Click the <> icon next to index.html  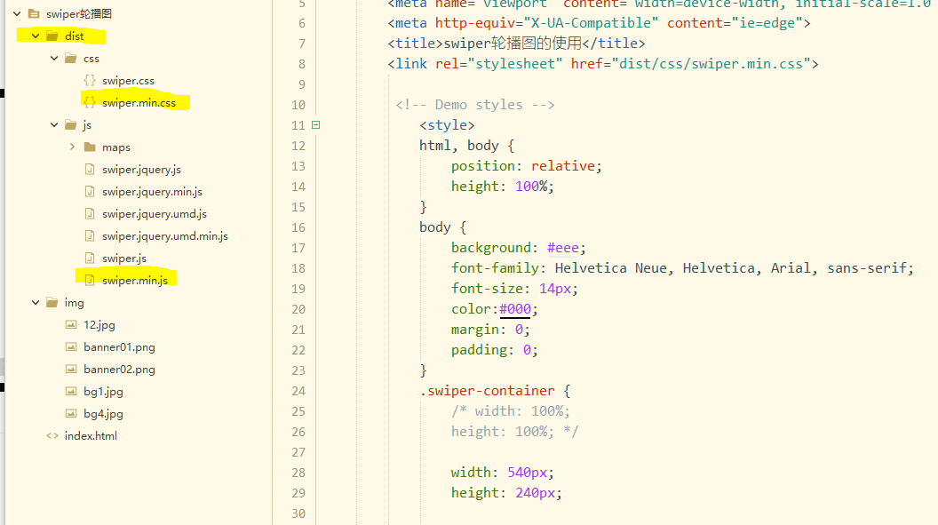pos(52,435)
